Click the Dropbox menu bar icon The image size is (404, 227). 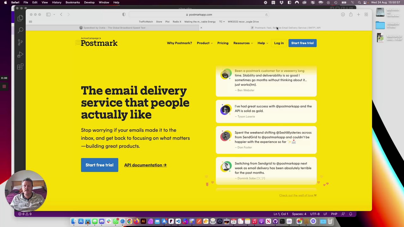click(x=282, y=3)
